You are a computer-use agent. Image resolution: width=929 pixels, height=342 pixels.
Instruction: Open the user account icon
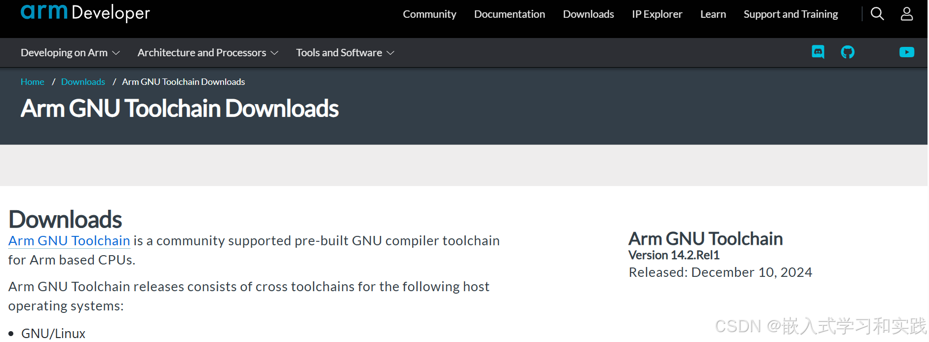pyautogui.click(x=907, y=14)
